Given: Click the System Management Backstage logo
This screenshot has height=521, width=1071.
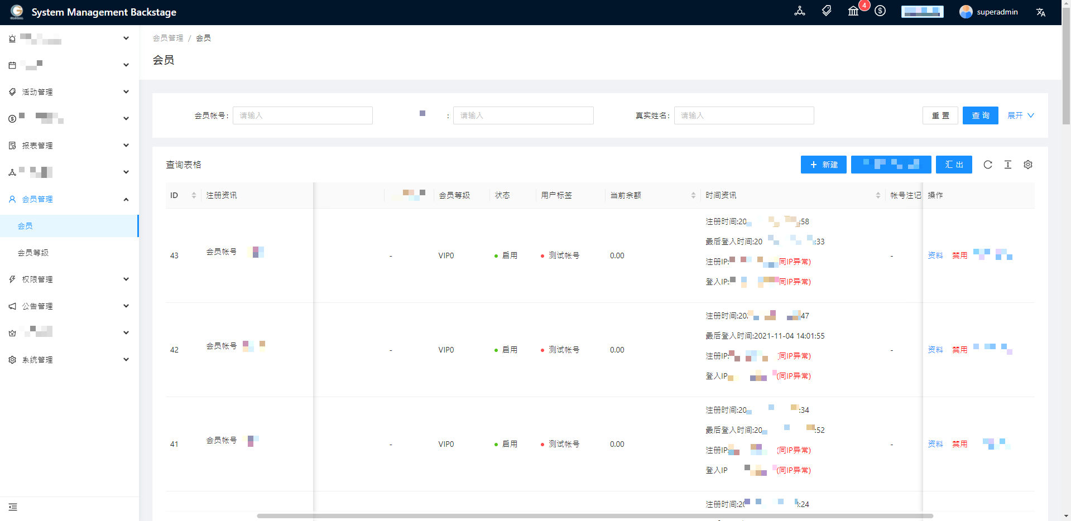Looking at the screenshot, I should point(17,12).
